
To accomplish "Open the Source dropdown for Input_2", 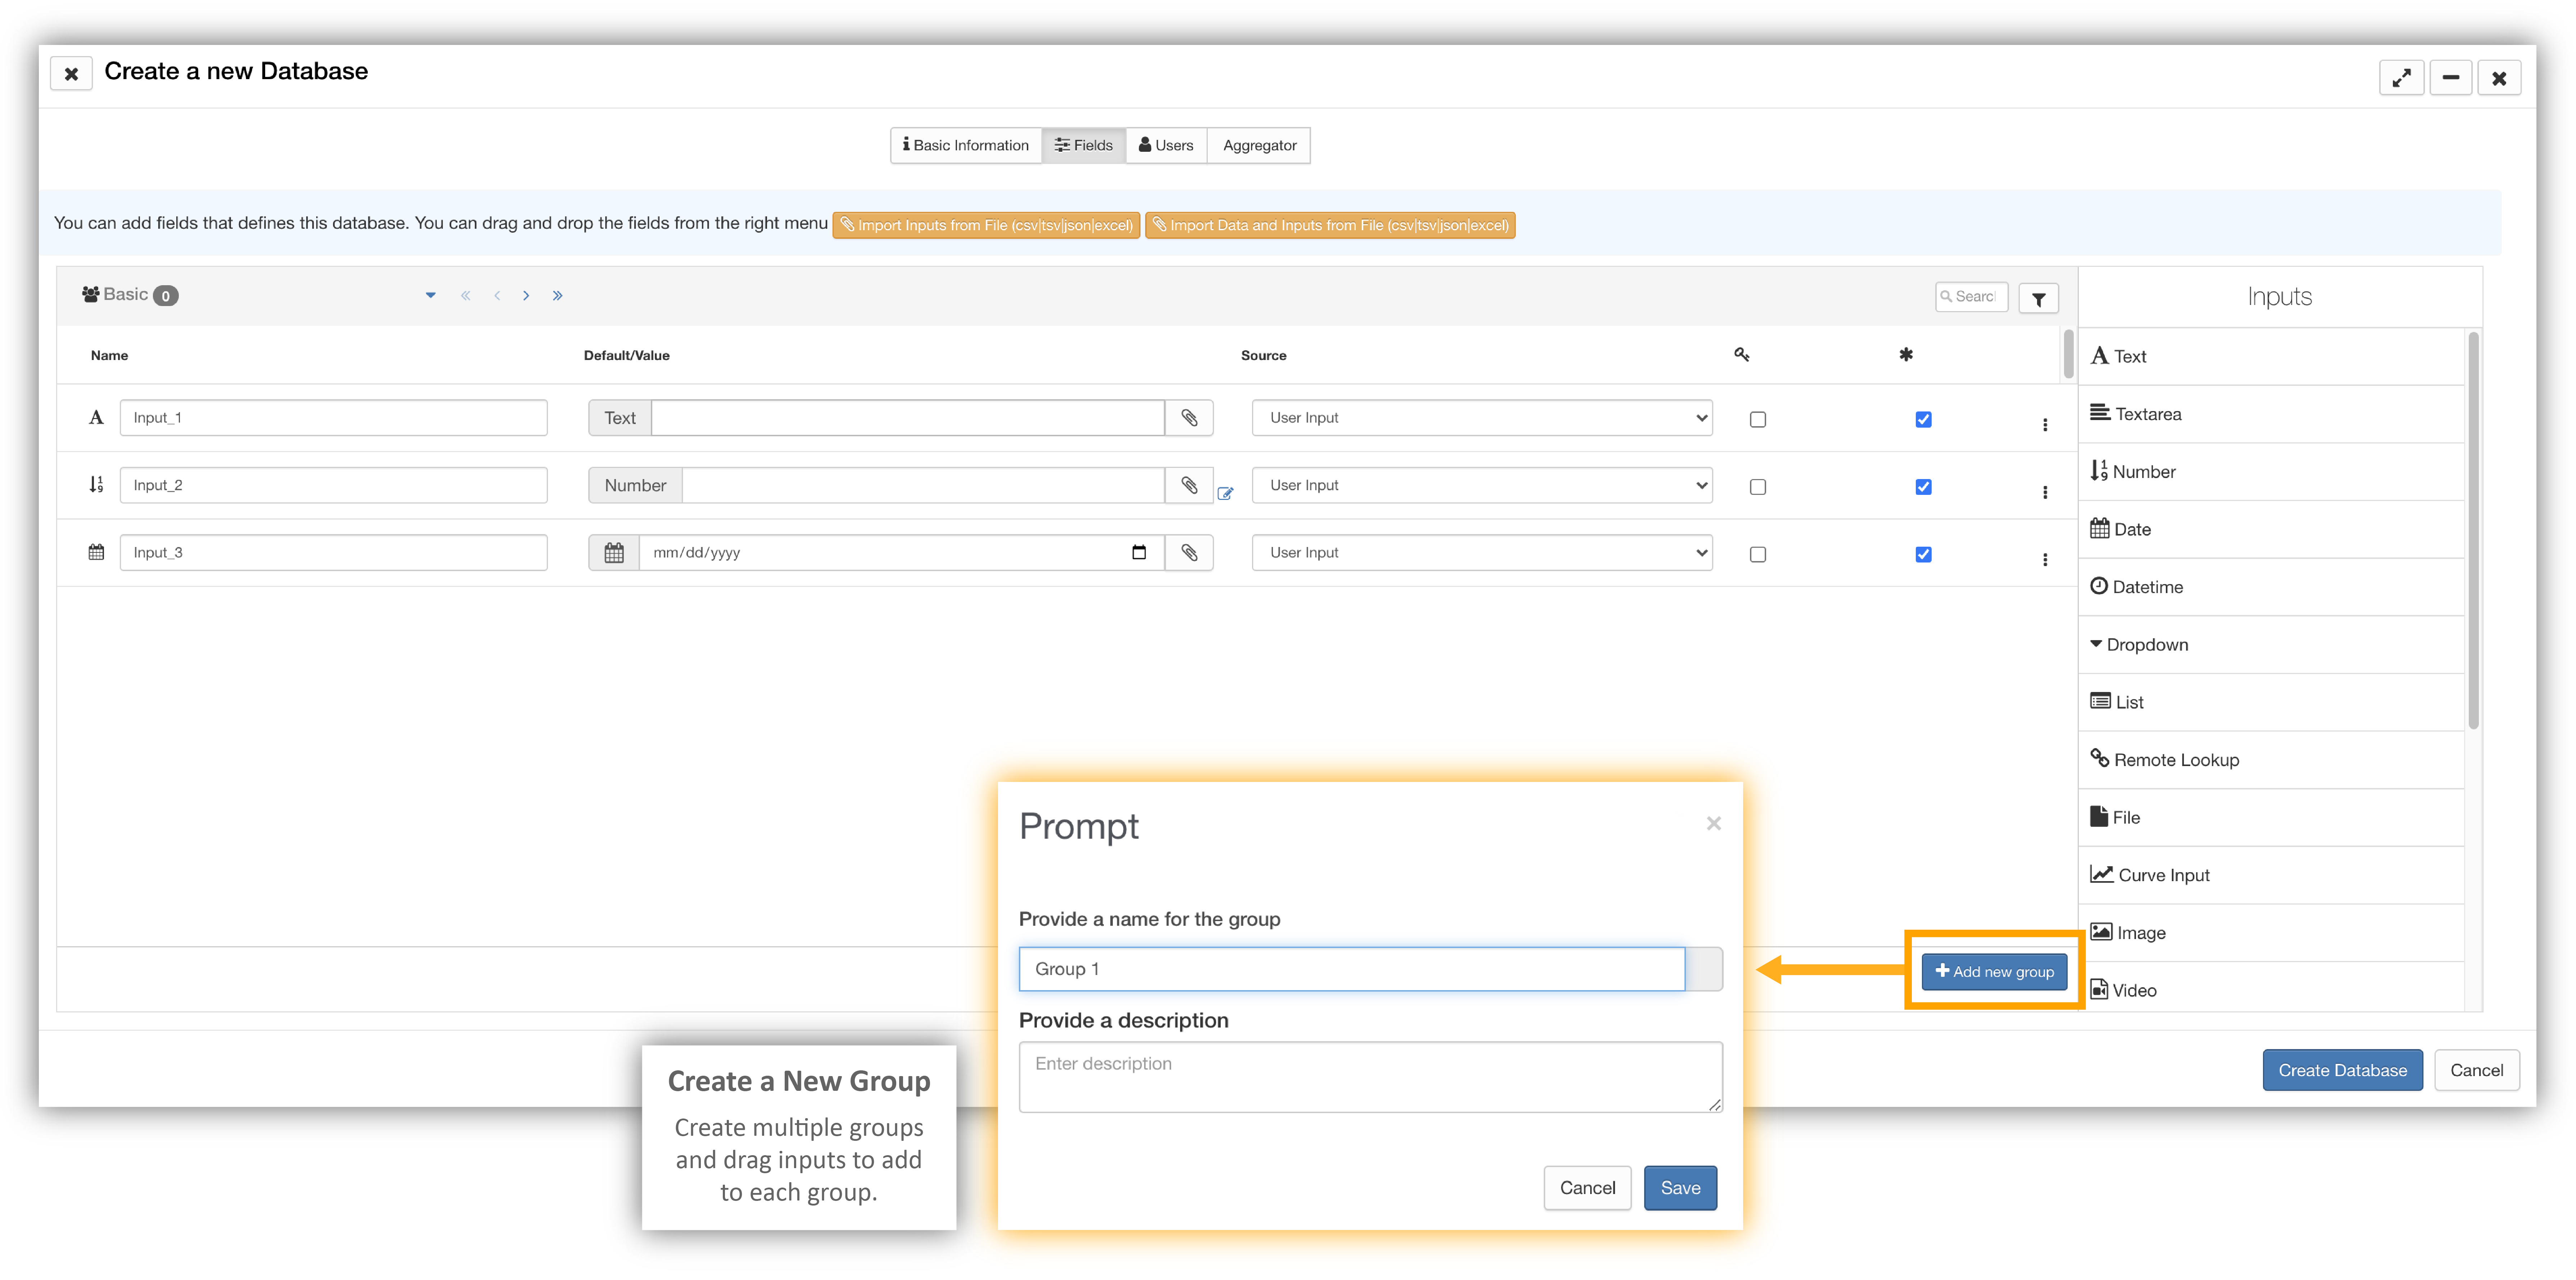I will [x=1482, y=485].
